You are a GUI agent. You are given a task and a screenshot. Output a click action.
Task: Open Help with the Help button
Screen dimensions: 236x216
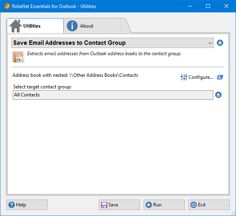click(27, 205)
